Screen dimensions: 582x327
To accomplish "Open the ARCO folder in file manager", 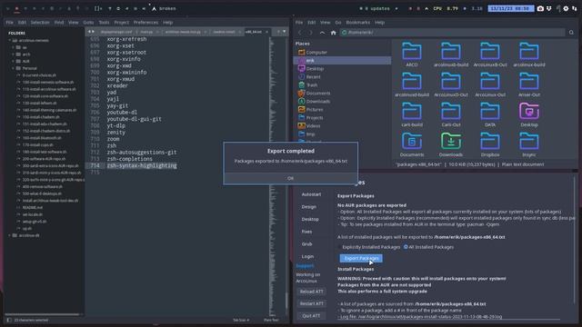I will pos(412,54).
